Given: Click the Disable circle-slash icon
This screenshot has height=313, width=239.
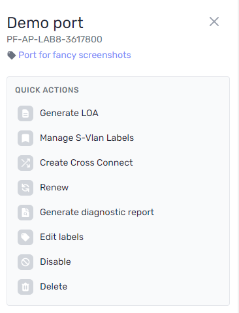Looking at the screenshot, I should point(25,262).
